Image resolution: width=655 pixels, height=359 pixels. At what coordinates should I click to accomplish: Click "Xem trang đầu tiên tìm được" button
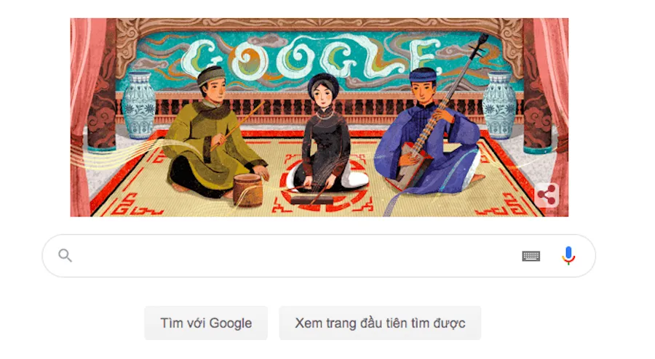[x=380, y=323]
